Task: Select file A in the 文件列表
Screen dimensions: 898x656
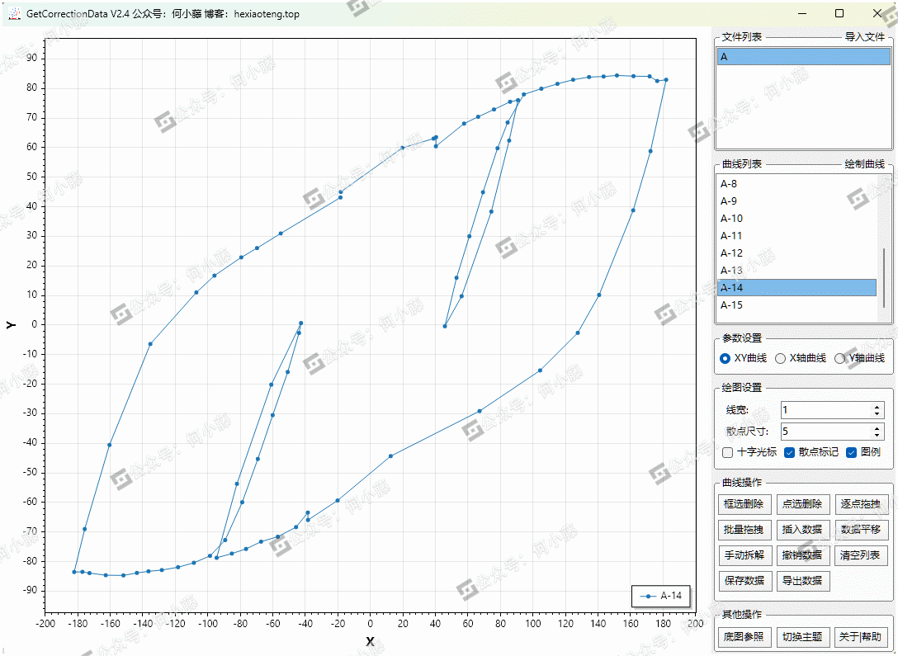Action: (x=802, y=57)
